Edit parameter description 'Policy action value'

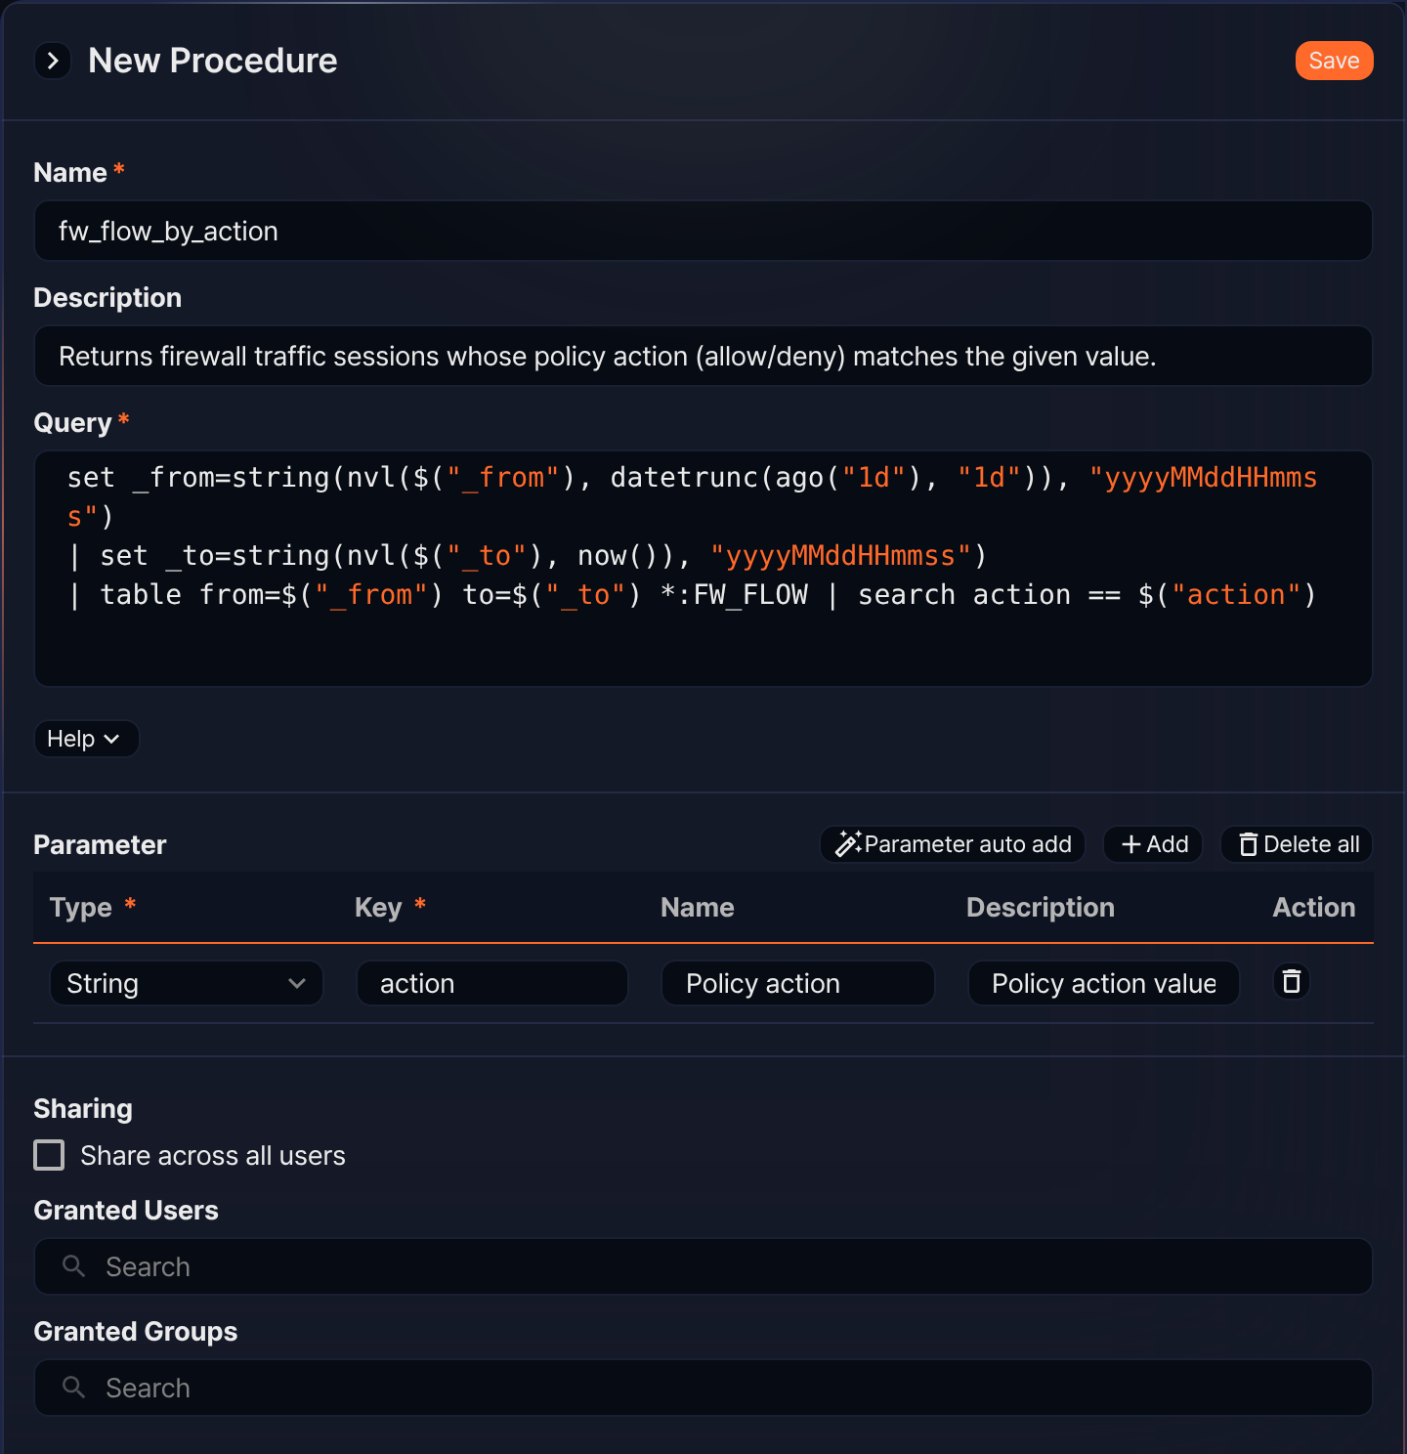pos(1103,983)
